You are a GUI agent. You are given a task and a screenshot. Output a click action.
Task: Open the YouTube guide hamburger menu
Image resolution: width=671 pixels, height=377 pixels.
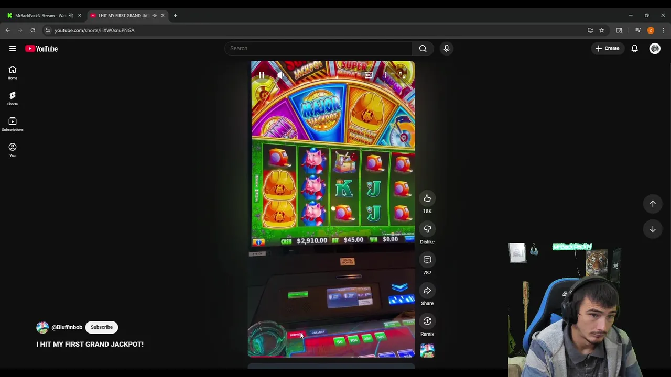(13, 49)
